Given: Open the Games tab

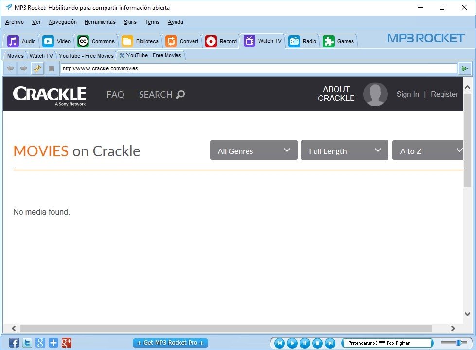Looking at the screenshot, I should coord(338,41).
